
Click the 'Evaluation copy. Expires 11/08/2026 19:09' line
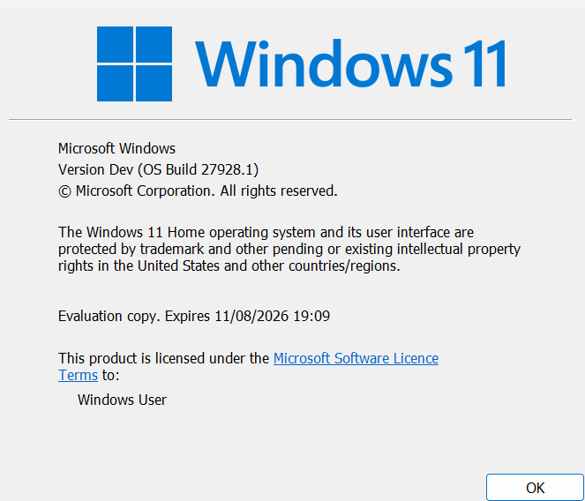click(x=194, y=317)
